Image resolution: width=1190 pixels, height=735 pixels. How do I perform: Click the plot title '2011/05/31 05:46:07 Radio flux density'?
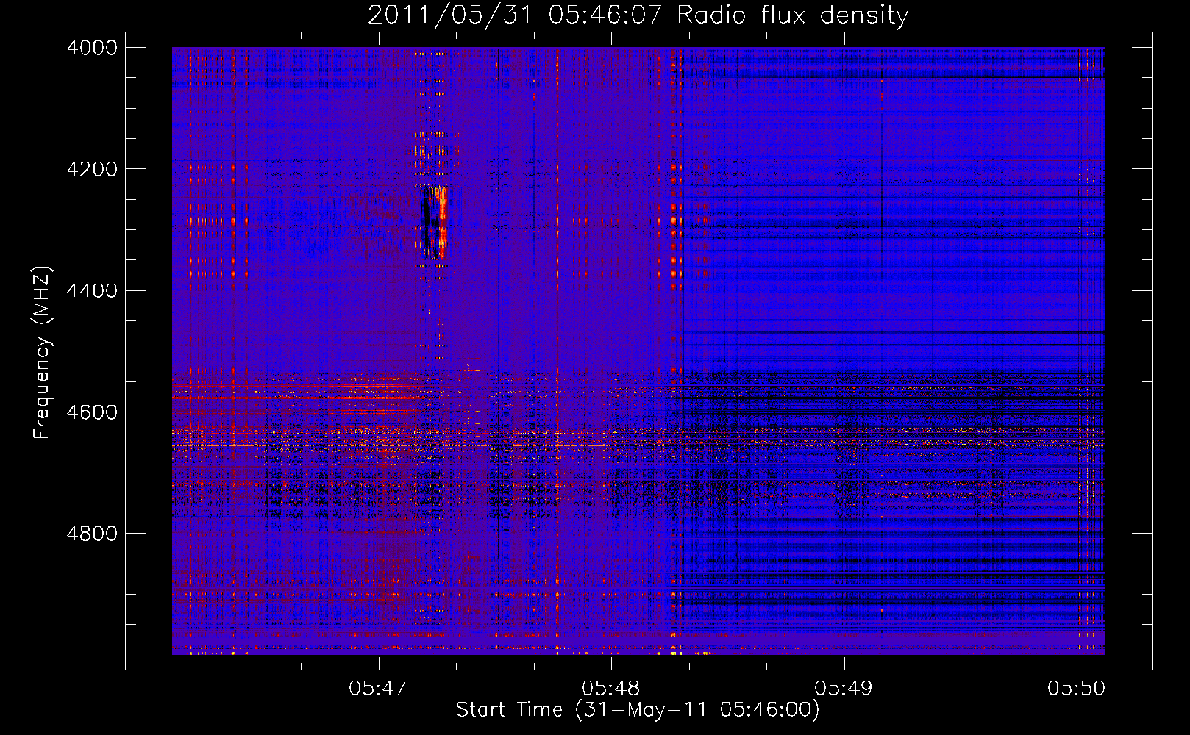click(638, 15)
